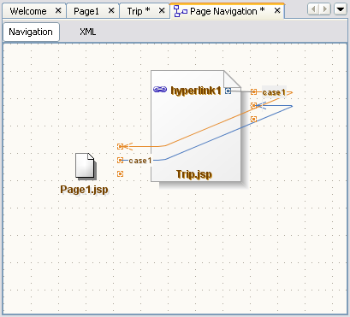The image size is (350, 317).
Task: Click the Page1.jsp name label
Action: coord(84,190)
